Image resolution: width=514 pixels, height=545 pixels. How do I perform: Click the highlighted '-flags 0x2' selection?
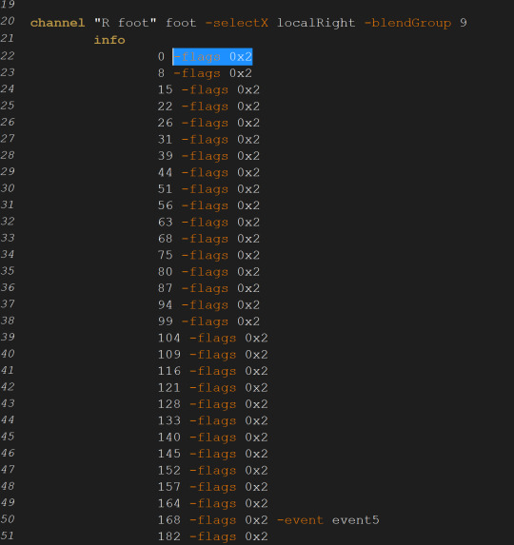pyautogui.click(x=212, y=57)
